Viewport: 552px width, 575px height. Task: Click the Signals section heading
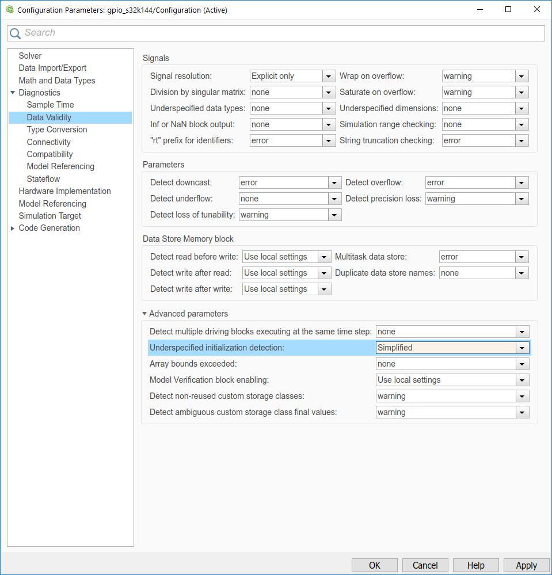(156, 58)
